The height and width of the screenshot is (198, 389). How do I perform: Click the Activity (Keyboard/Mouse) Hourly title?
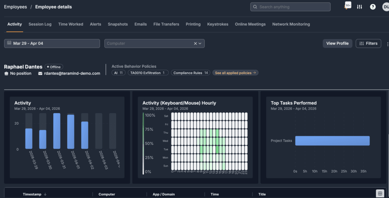(x=179, y=103)
